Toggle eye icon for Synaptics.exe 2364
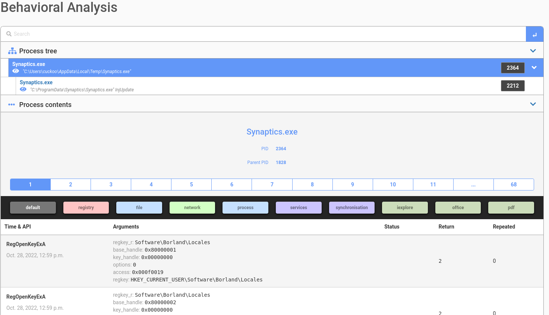The image size is (549, 315). (x=16, y=71)
